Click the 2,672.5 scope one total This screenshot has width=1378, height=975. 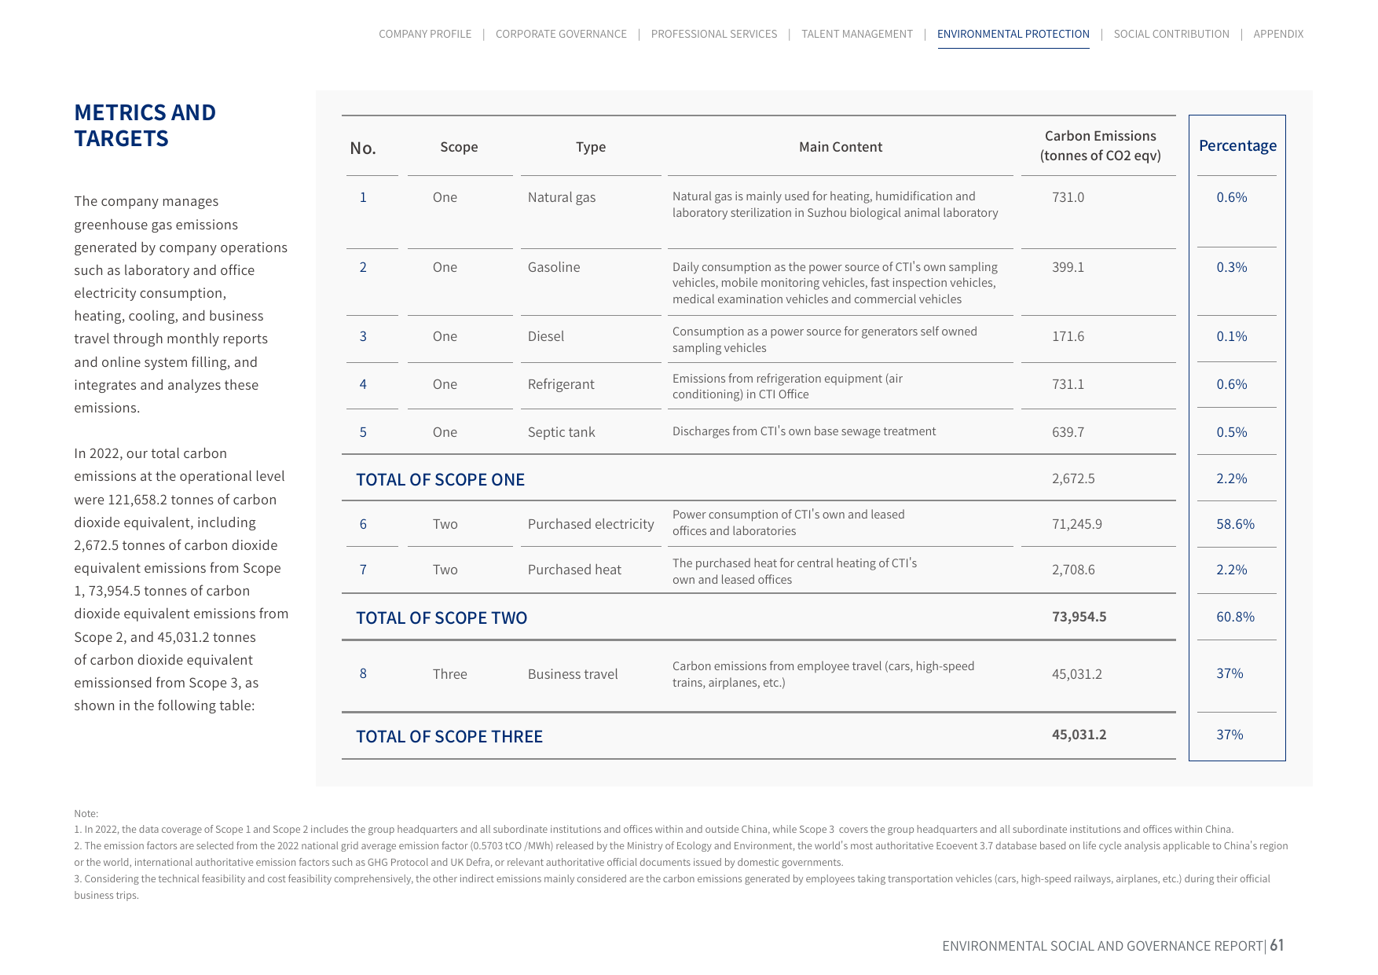click(x=1073, y=478)
